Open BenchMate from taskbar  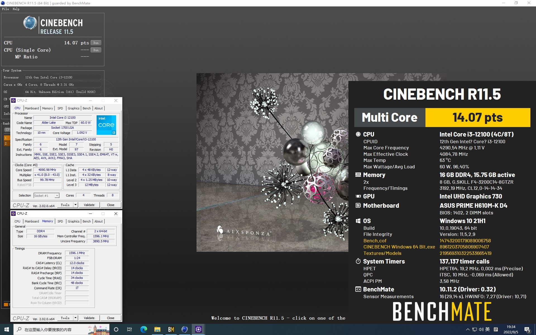pos(171,329)
